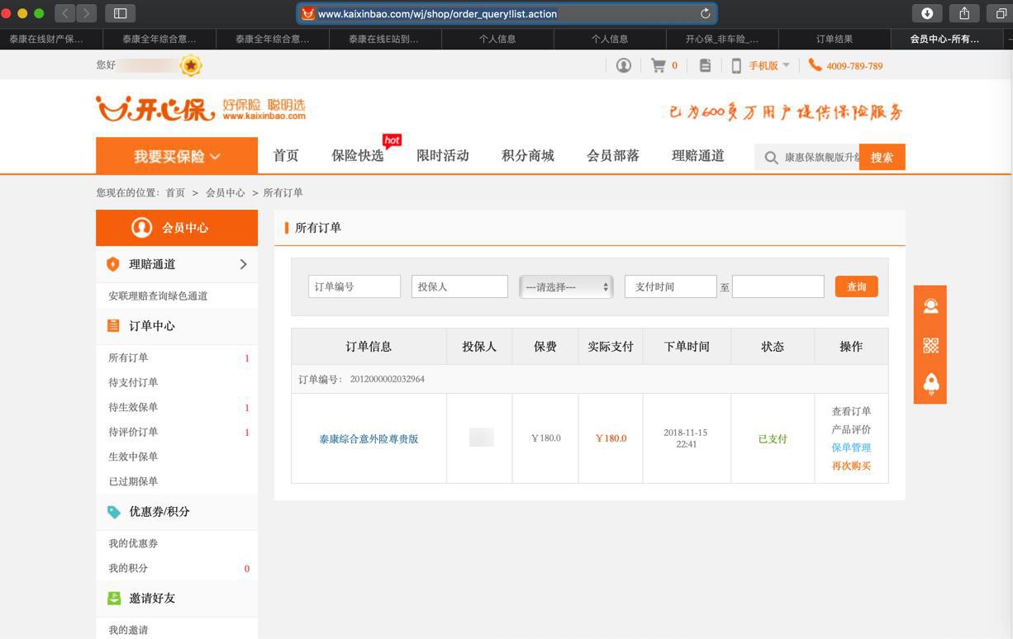Viewport: 1013px width, 639px height.
Task: Click the rocket back-to-top icon
Action: coord(930,384)
